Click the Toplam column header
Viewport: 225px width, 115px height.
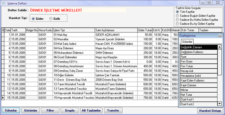(210, 30)
